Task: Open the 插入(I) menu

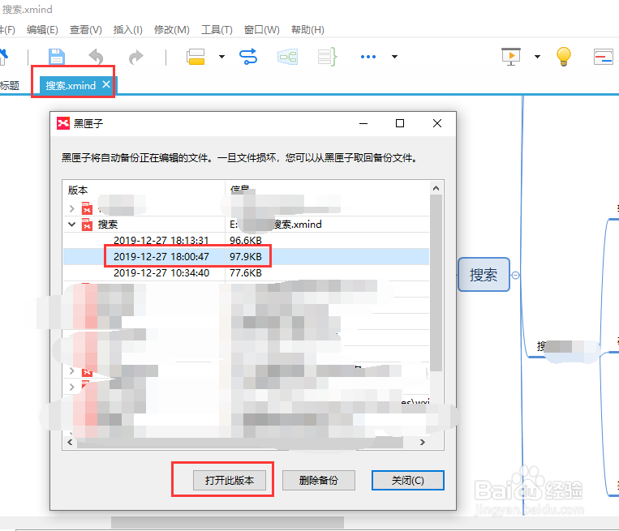Action: 128,30
